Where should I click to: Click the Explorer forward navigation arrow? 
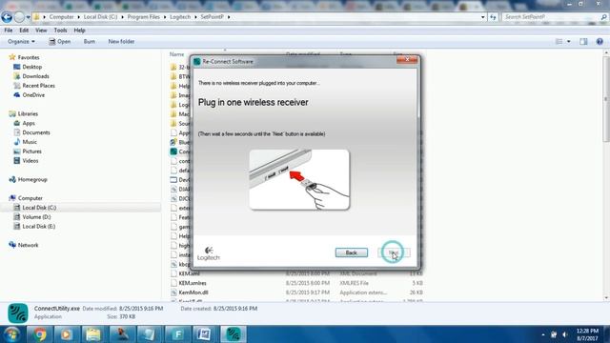point(19,17)
